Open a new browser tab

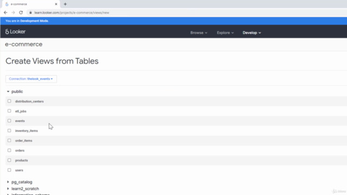65,4
